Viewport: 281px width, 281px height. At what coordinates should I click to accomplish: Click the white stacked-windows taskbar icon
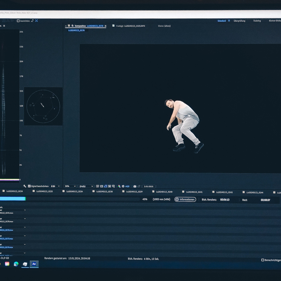(25, 264)
